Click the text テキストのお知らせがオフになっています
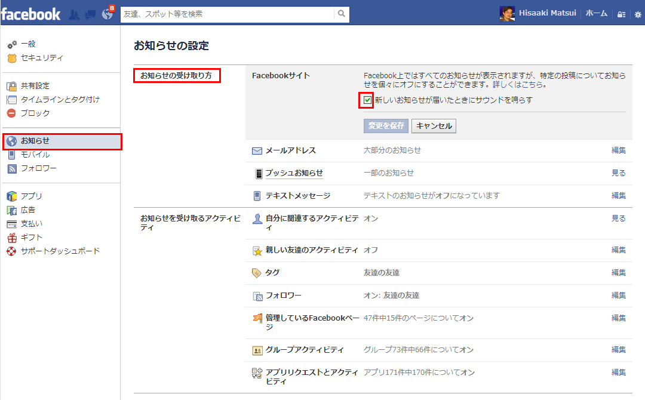Screen dimensions: 645x400 coord(432,195)
